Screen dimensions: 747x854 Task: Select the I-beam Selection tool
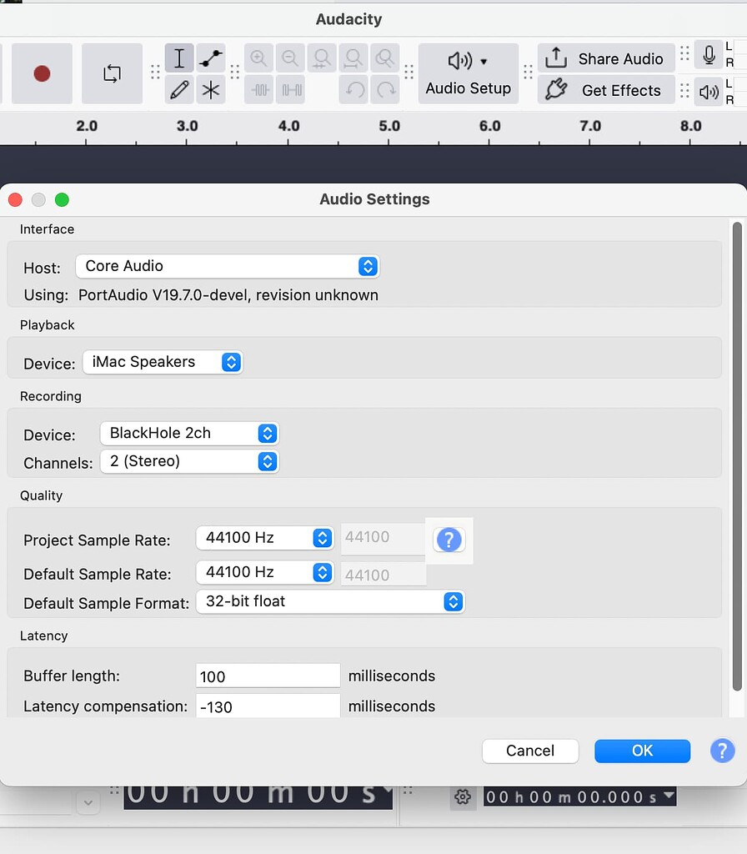coord(179,58)
